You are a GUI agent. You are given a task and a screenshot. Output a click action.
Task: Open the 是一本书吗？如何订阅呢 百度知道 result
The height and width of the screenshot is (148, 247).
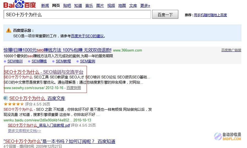click(59, 141)
